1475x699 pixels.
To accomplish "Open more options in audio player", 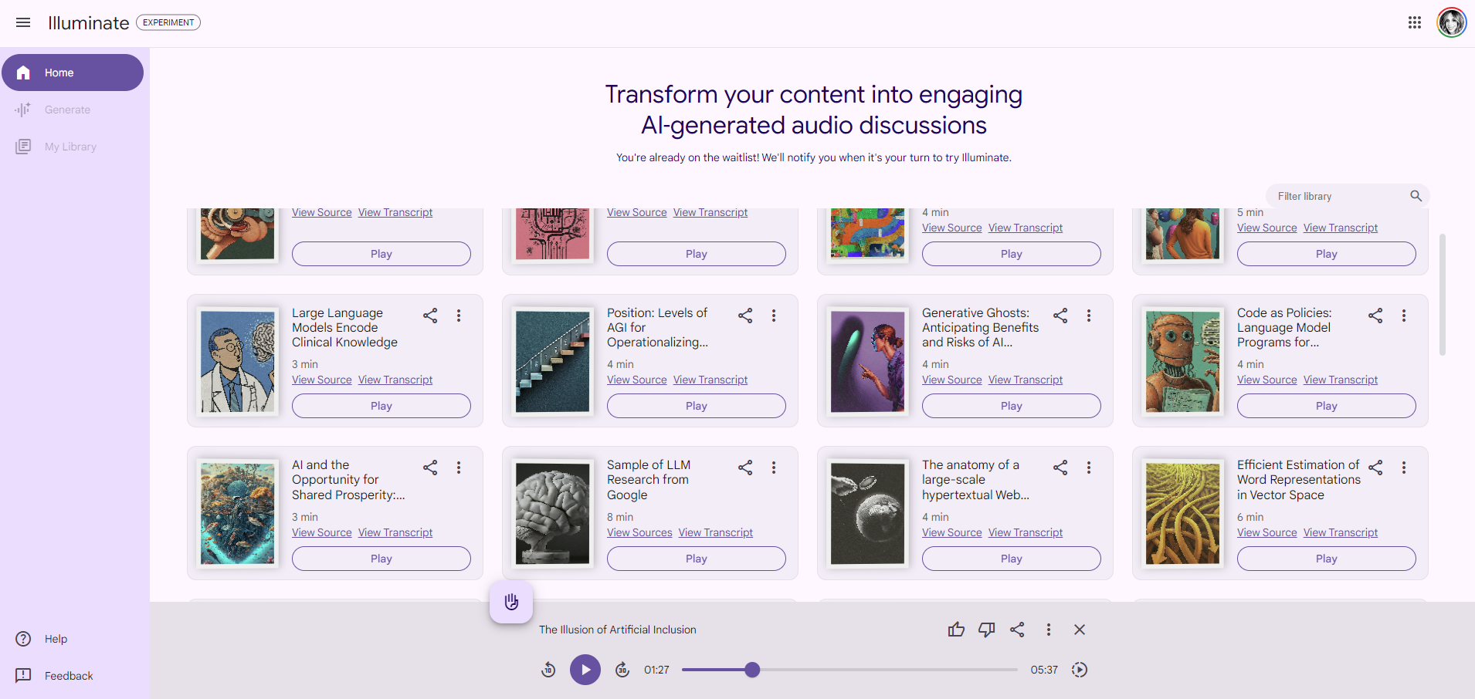I will pos(1048,630).
